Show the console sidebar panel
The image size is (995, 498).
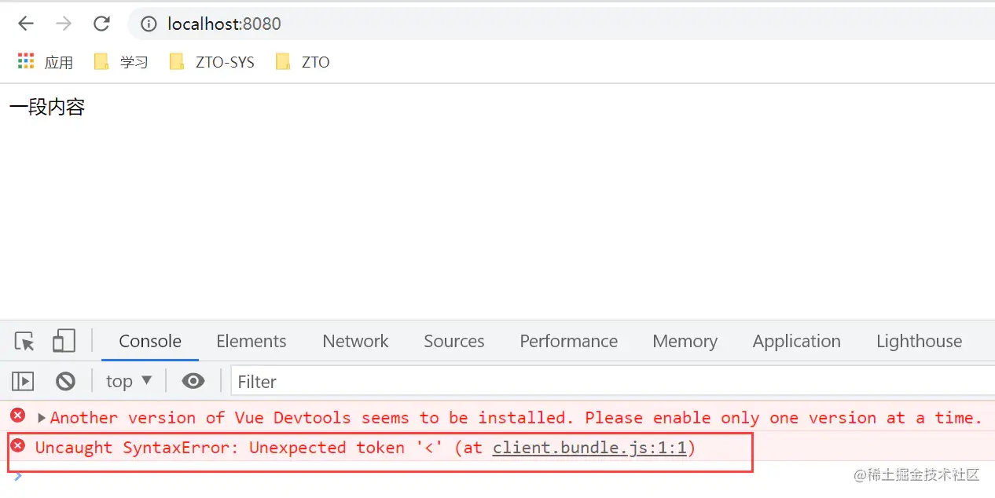coord(23,382)
